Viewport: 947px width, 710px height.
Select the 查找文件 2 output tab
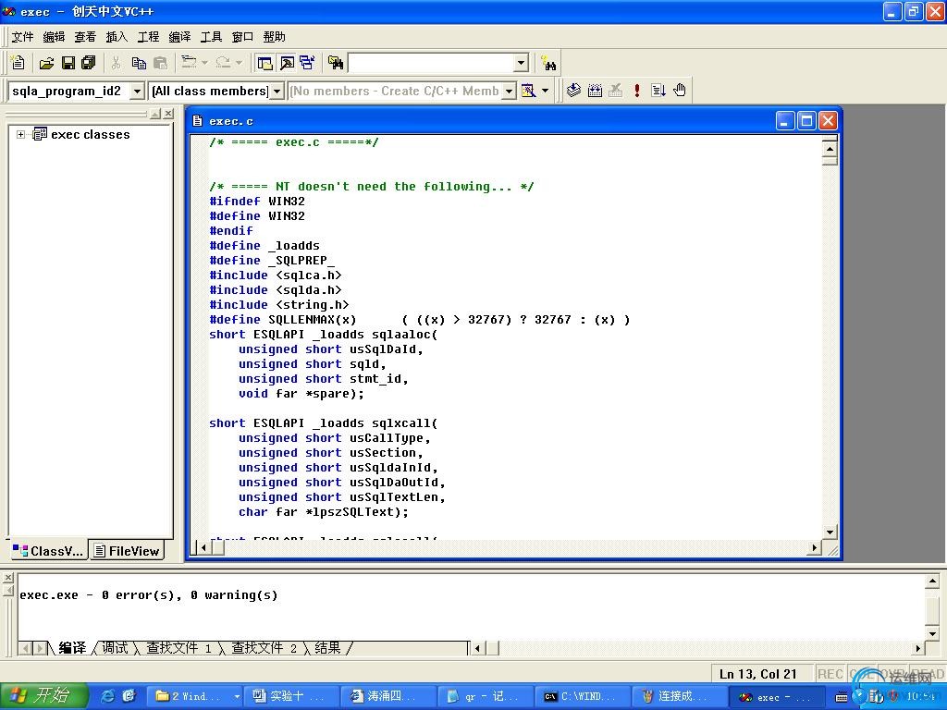(x=264, y=648)
